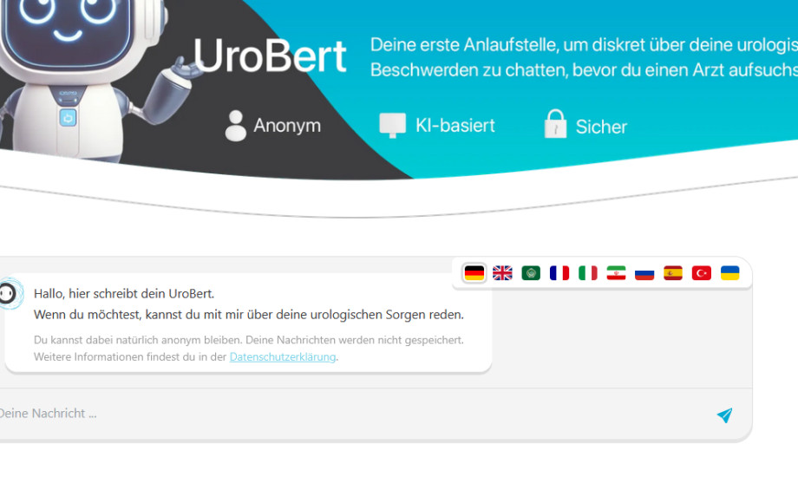This screenshot has height=477, width=798.
Task: Select the French flag language
Action: click(559, 273)
